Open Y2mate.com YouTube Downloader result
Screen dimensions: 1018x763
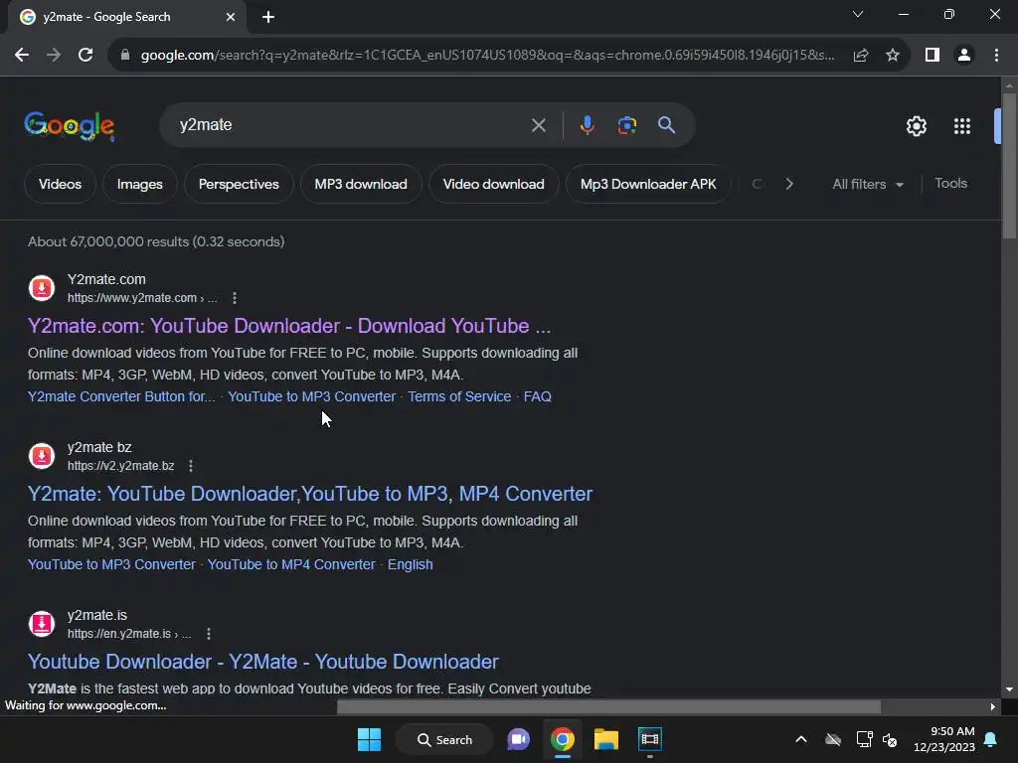289,326
